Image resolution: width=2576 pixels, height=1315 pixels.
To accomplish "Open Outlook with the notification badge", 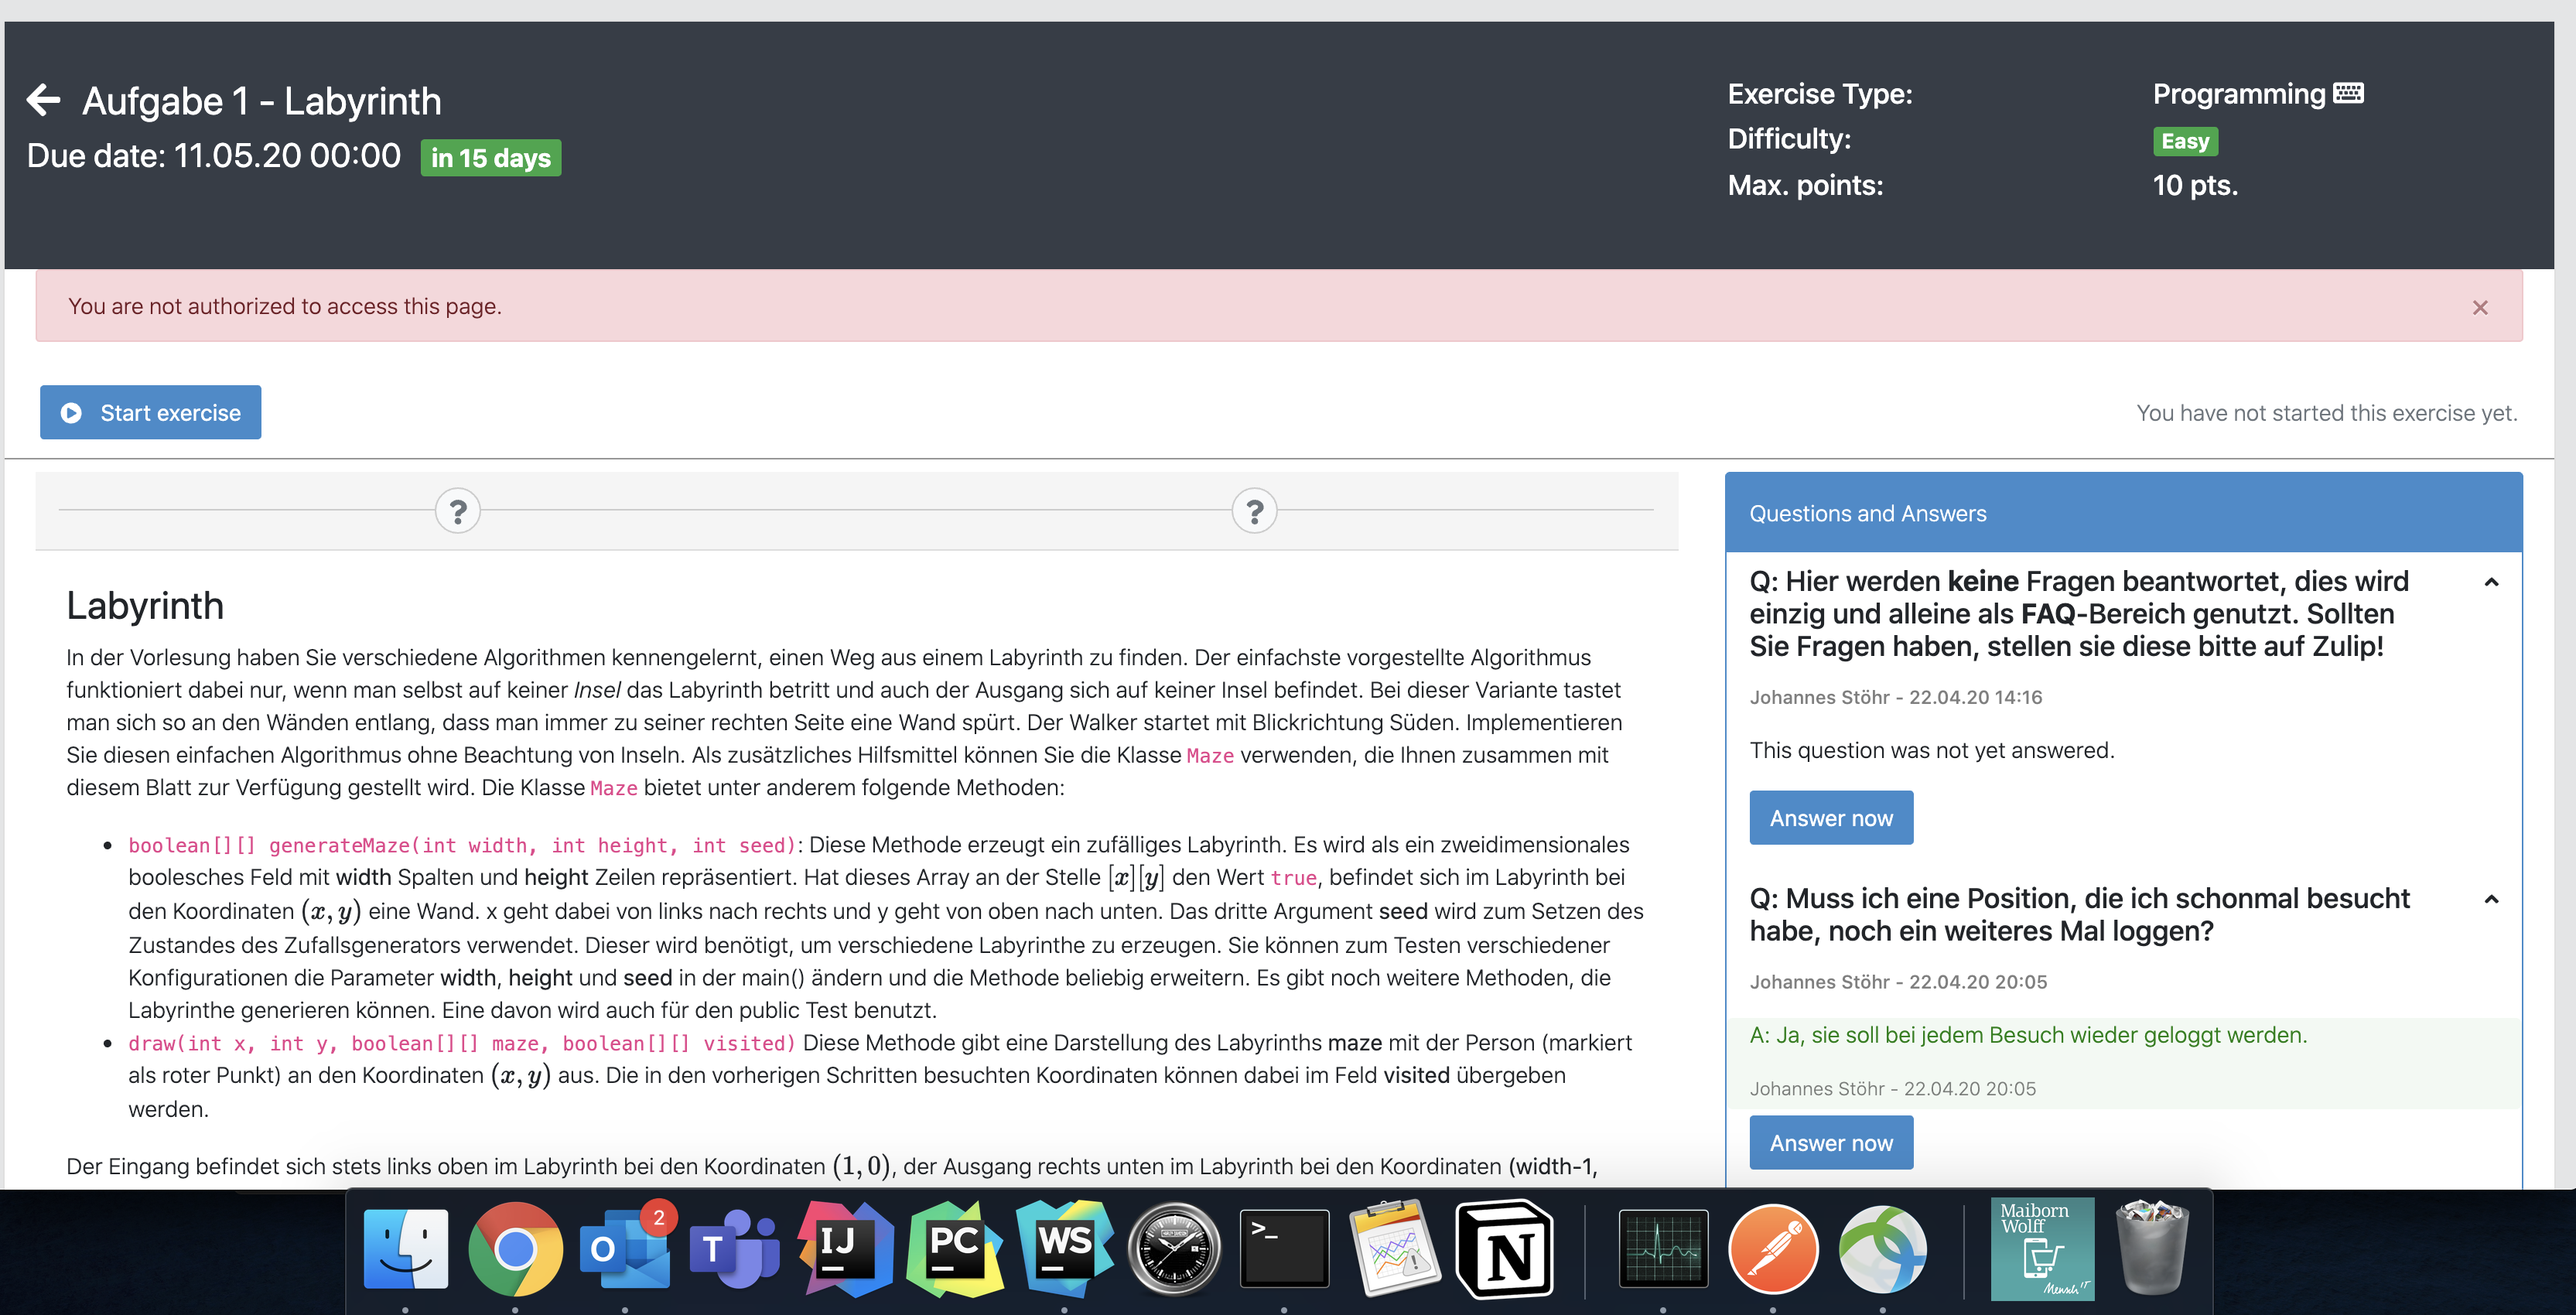I will click(x=625, y=1249).
